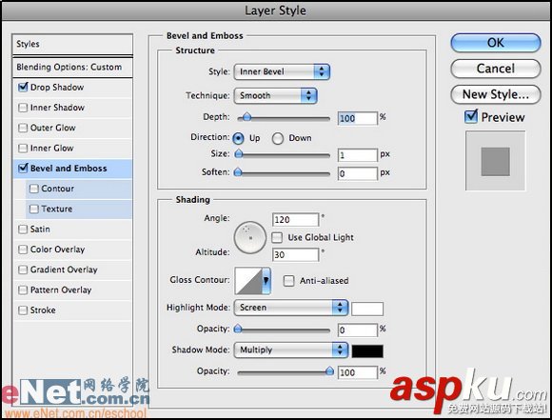Uncheck the Bevel and Emboss checkbox

point(23,168)
